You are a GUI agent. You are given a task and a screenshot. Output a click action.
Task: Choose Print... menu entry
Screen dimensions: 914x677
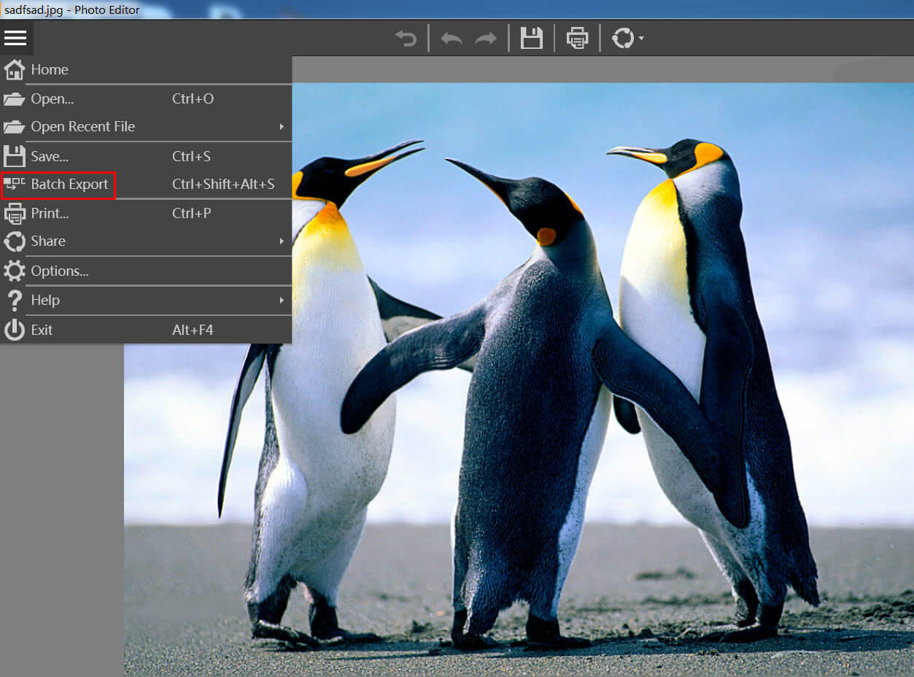pos(146,213)
